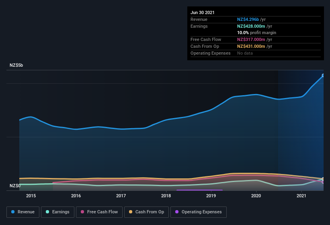
Task: Toggle the Operating Expenses legend button
Action: coord(199,212)
